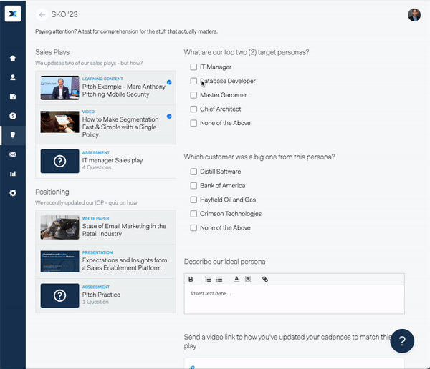
Task: Toggle bold formatting in the text editor
Action: (x=191, y=279)
